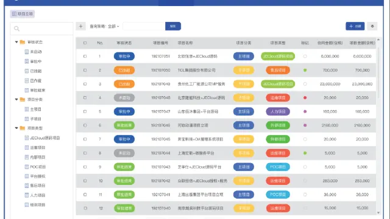Viewport: 390px width, 219px height.
Task: Click the tree search input field
Action: (41, 29)
